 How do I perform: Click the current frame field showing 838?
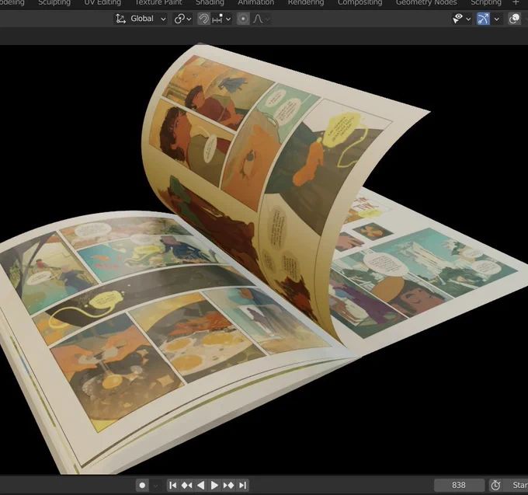pyautogui.click(x=459, y=485)
